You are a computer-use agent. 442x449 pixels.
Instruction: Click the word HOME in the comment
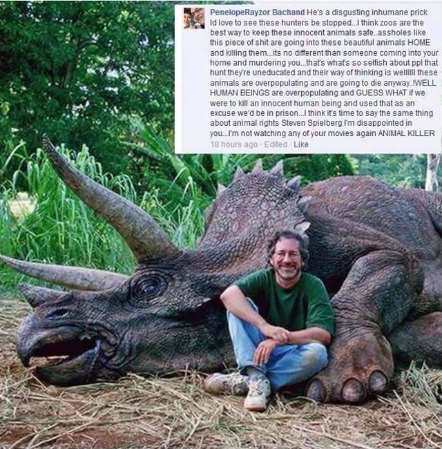click(419, 42)
